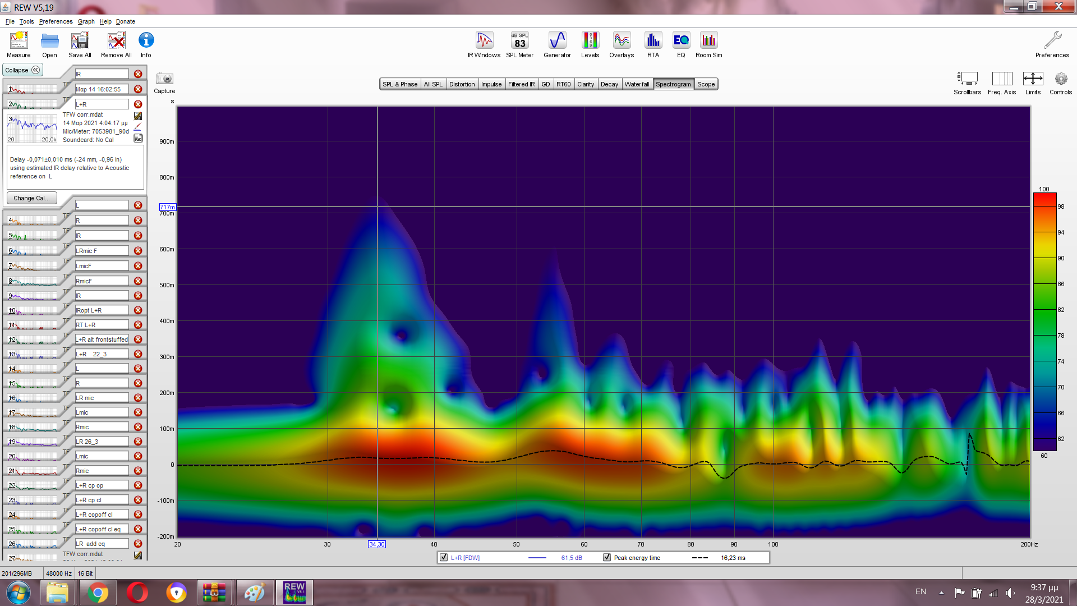The height and width of the screenshot is (606, 1077).
Task: Switch to the Waterfall tab
Action: click(637, 84)
